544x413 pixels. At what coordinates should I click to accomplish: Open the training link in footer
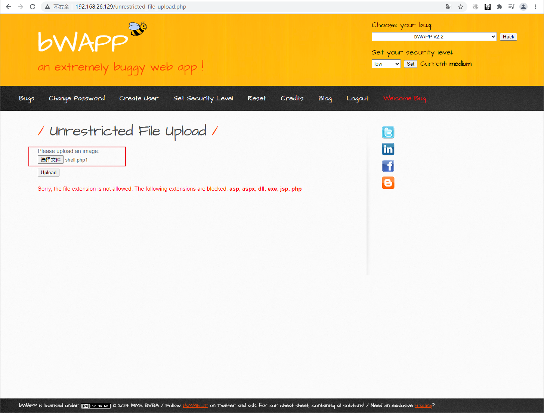[423, 406]
